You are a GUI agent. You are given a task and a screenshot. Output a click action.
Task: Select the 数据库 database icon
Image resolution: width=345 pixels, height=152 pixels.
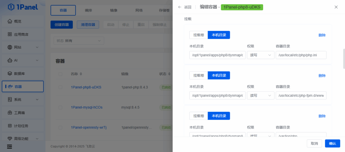(10, 73)
